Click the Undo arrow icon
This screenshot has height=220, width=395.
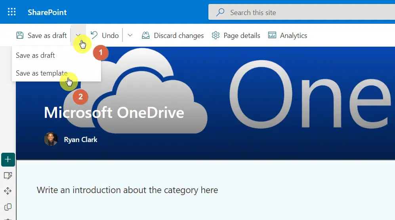94,35
